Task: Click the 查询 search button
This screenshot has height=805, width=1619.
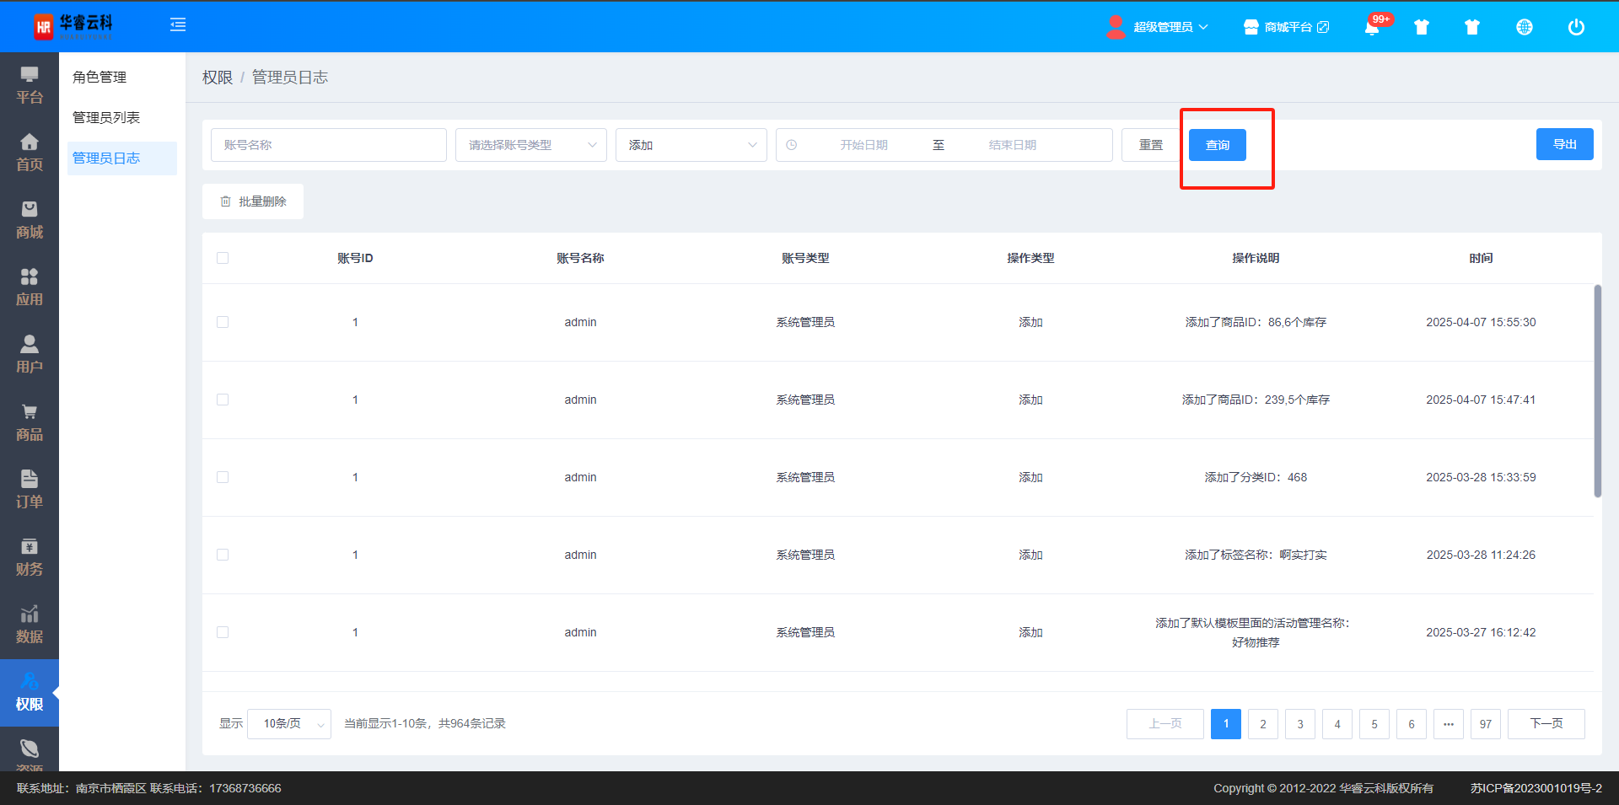Action: [1217, 145]
